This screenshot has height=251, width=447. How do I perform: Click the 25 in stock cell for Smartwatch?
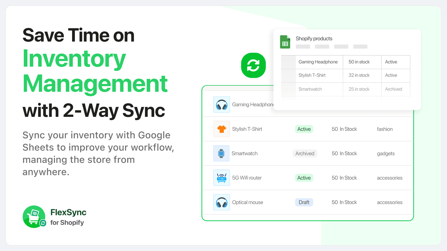(359, 89)
